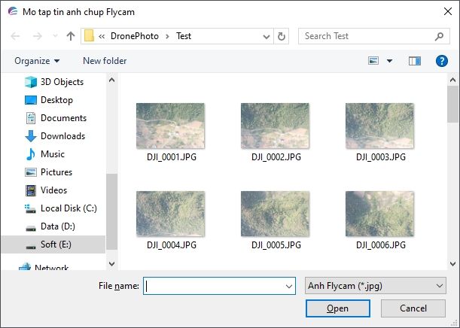Image resolution: width=460 pixels, height=328 pixels.
Task: Go to Local Disk (C:)
Action: pos(69,208)
